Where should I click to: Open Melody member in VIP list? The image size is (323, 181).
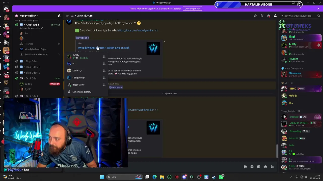(x=301, y=96)
